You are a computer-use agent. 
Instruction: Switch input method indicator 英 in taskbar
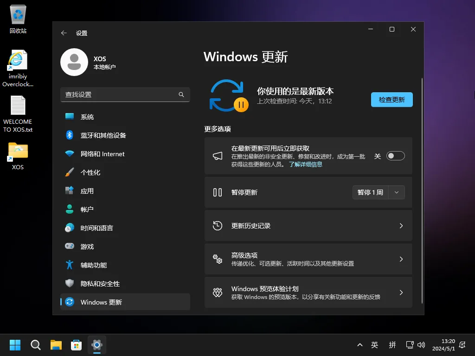click(374, 345)
